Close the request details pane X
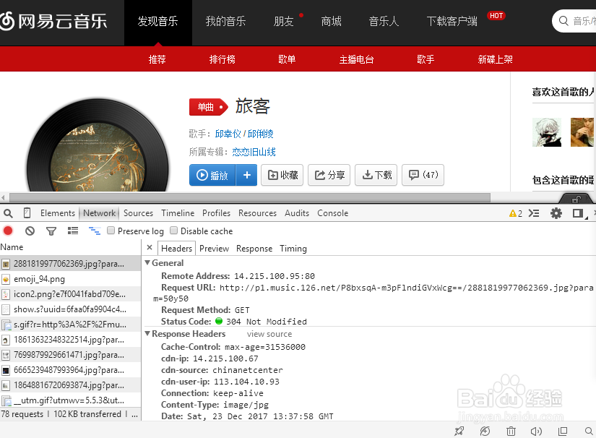The image size is (596, 438). coord(150,247)
